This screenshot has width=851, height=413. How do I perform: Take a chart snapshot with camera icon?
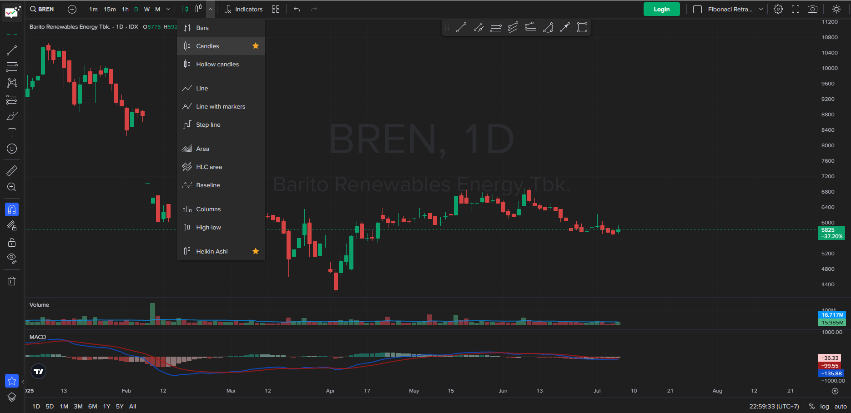[x=812, y=9]
